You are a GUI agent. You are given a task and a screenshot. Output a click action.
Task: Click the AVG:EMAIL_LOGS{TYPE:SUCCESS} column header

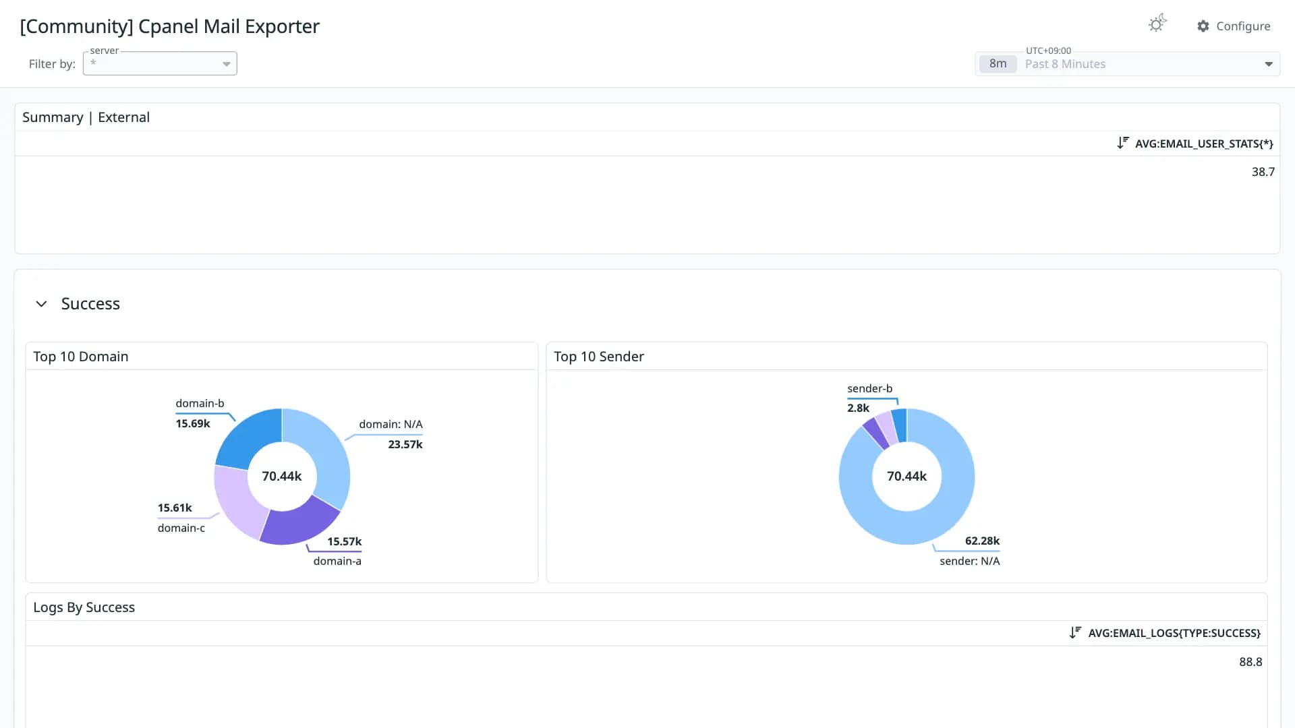coord(1174,633)
